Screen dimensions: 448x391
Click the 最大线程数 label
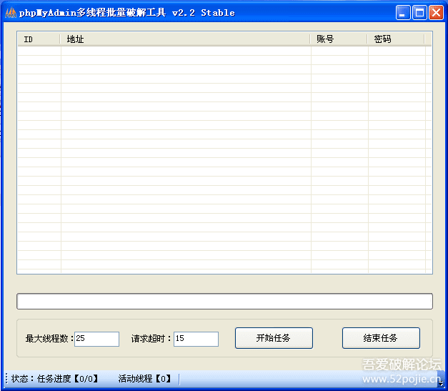coord(49,339)
